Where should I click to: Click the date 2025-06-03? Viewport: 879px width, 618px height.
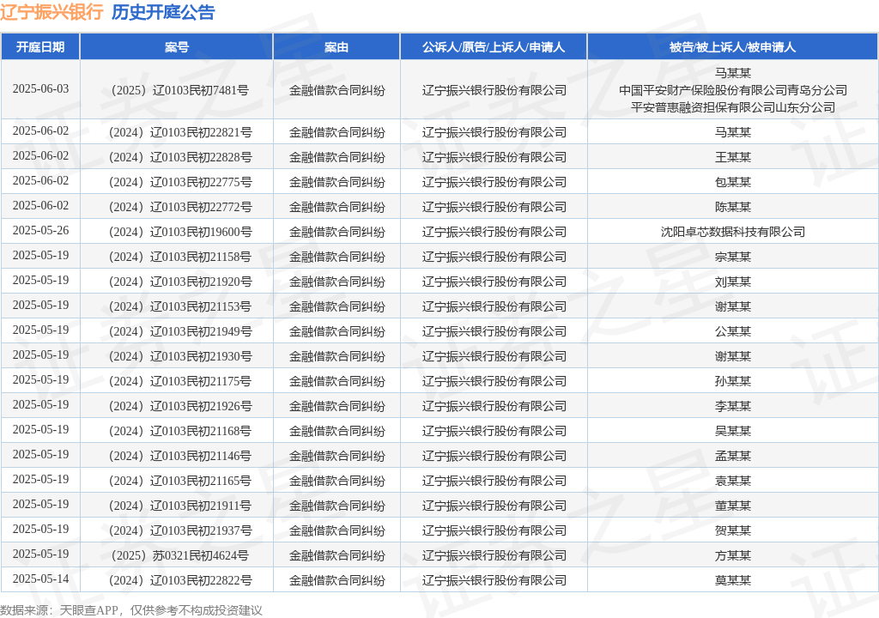[40, 89]
